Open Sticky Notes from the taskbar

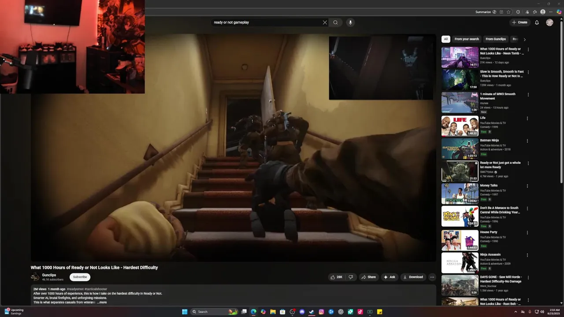click(379, 312)
